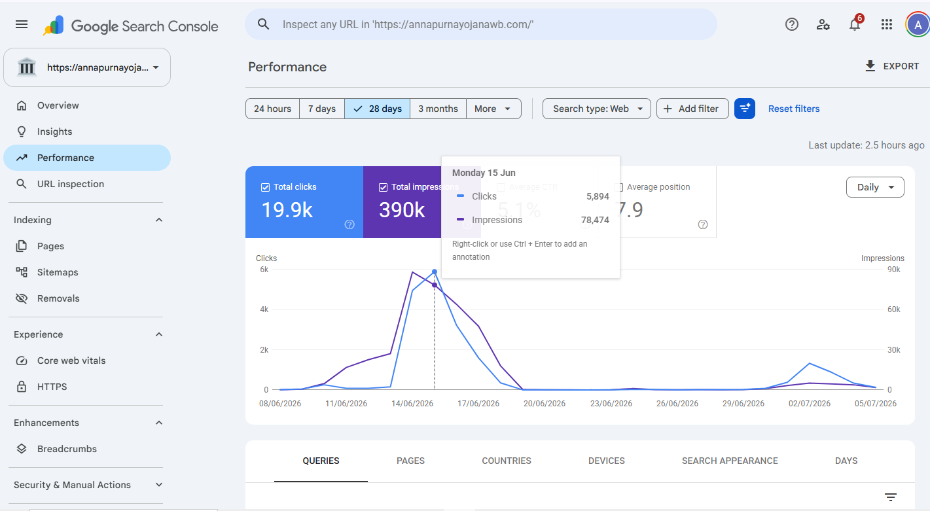Image resolution: width=930 pixels, height=511 pixels.
Task: Click help icon on Total clicks card
Action: point(349,224)
